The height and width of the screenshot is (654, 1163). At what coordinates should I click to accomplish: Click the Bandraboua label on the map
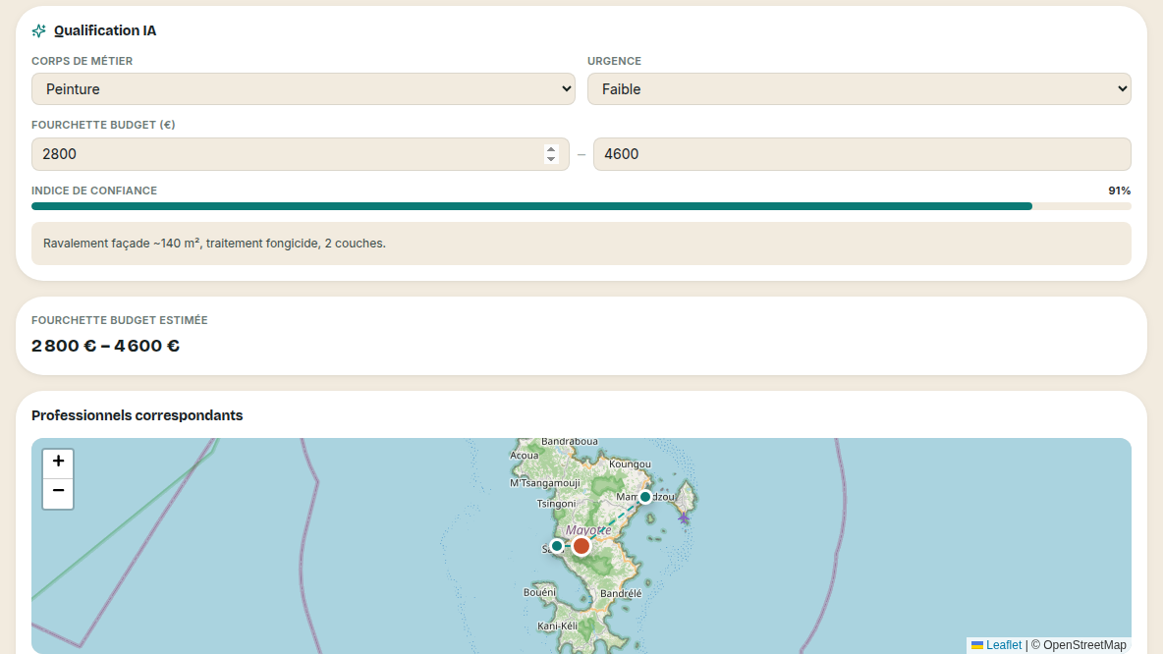(x=570, y=441)
